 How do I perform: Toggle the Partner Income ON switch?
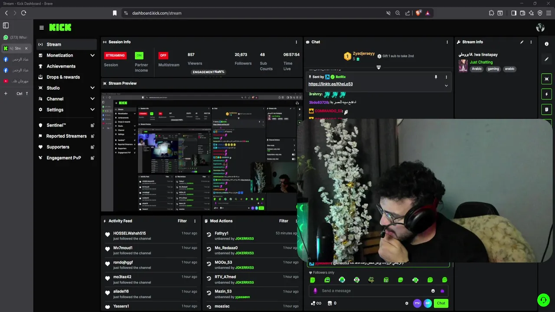click(x=139, y=55)
